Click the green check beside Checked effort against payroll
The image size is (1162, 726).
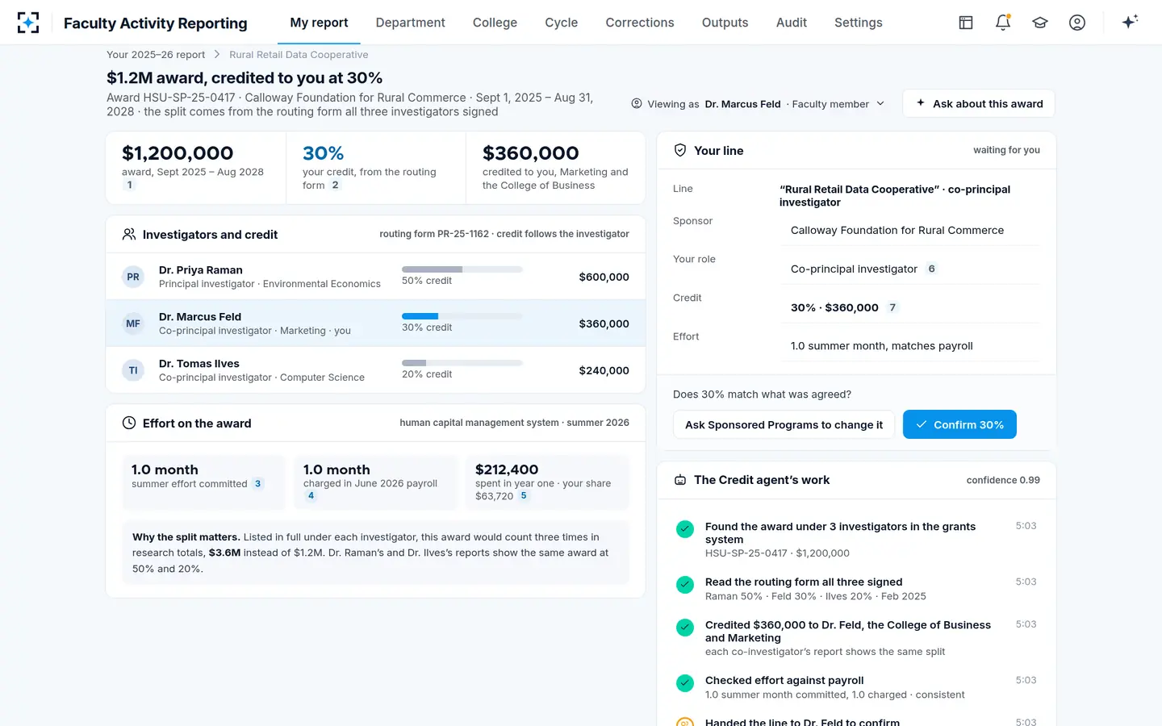[x=685, y=683]
